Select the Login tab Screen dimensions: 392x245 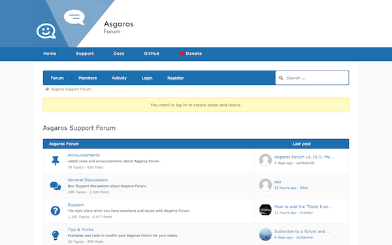click(147, 78)
